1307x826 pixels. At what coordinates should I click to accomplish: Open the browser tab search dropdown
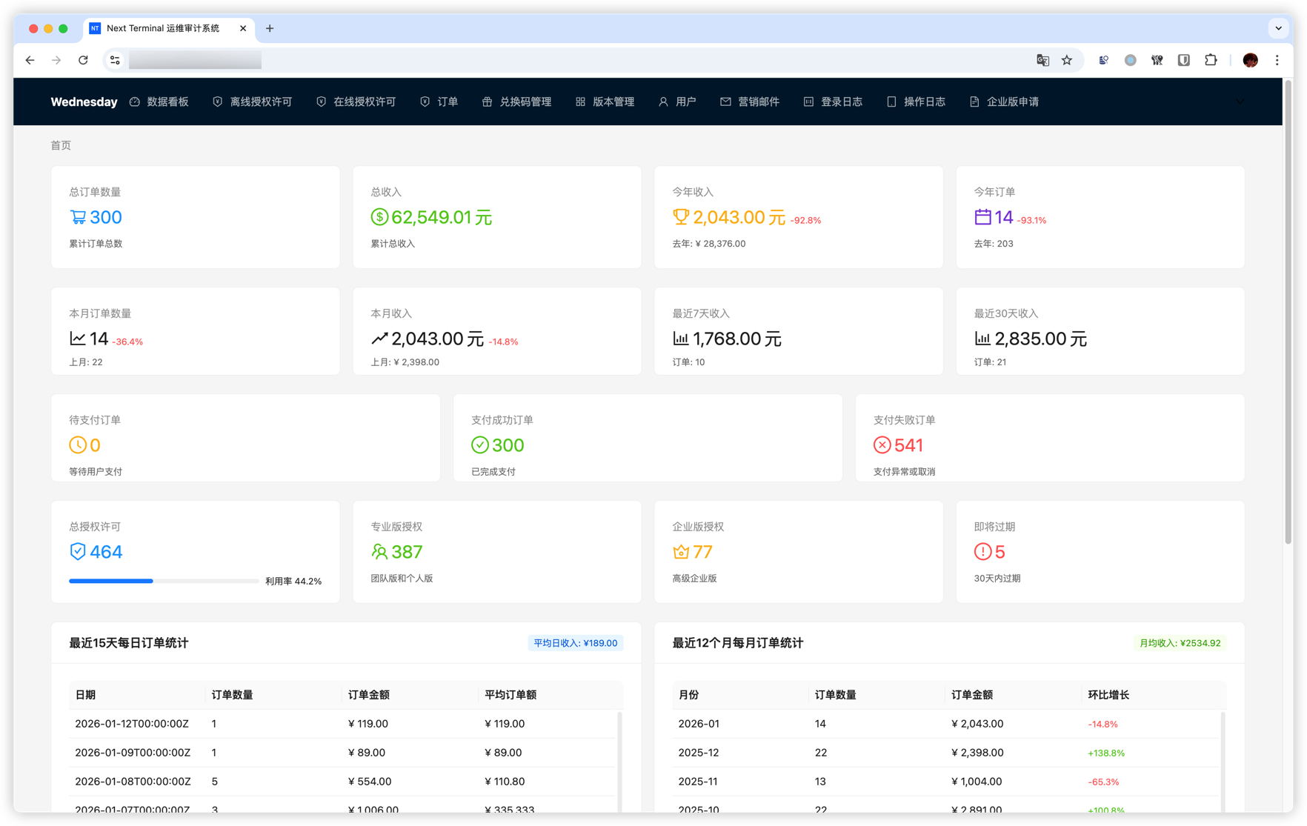[x=1278, y=28]
